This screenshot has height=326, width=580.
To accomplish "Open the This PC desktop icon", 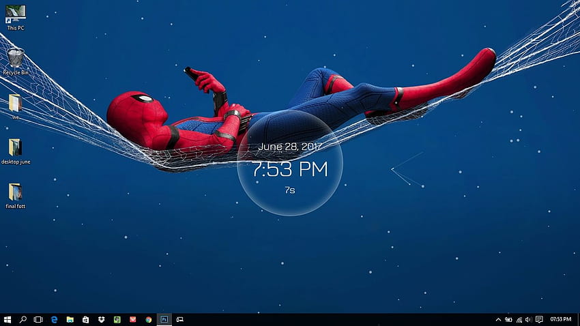I will [x=16, y=17].
